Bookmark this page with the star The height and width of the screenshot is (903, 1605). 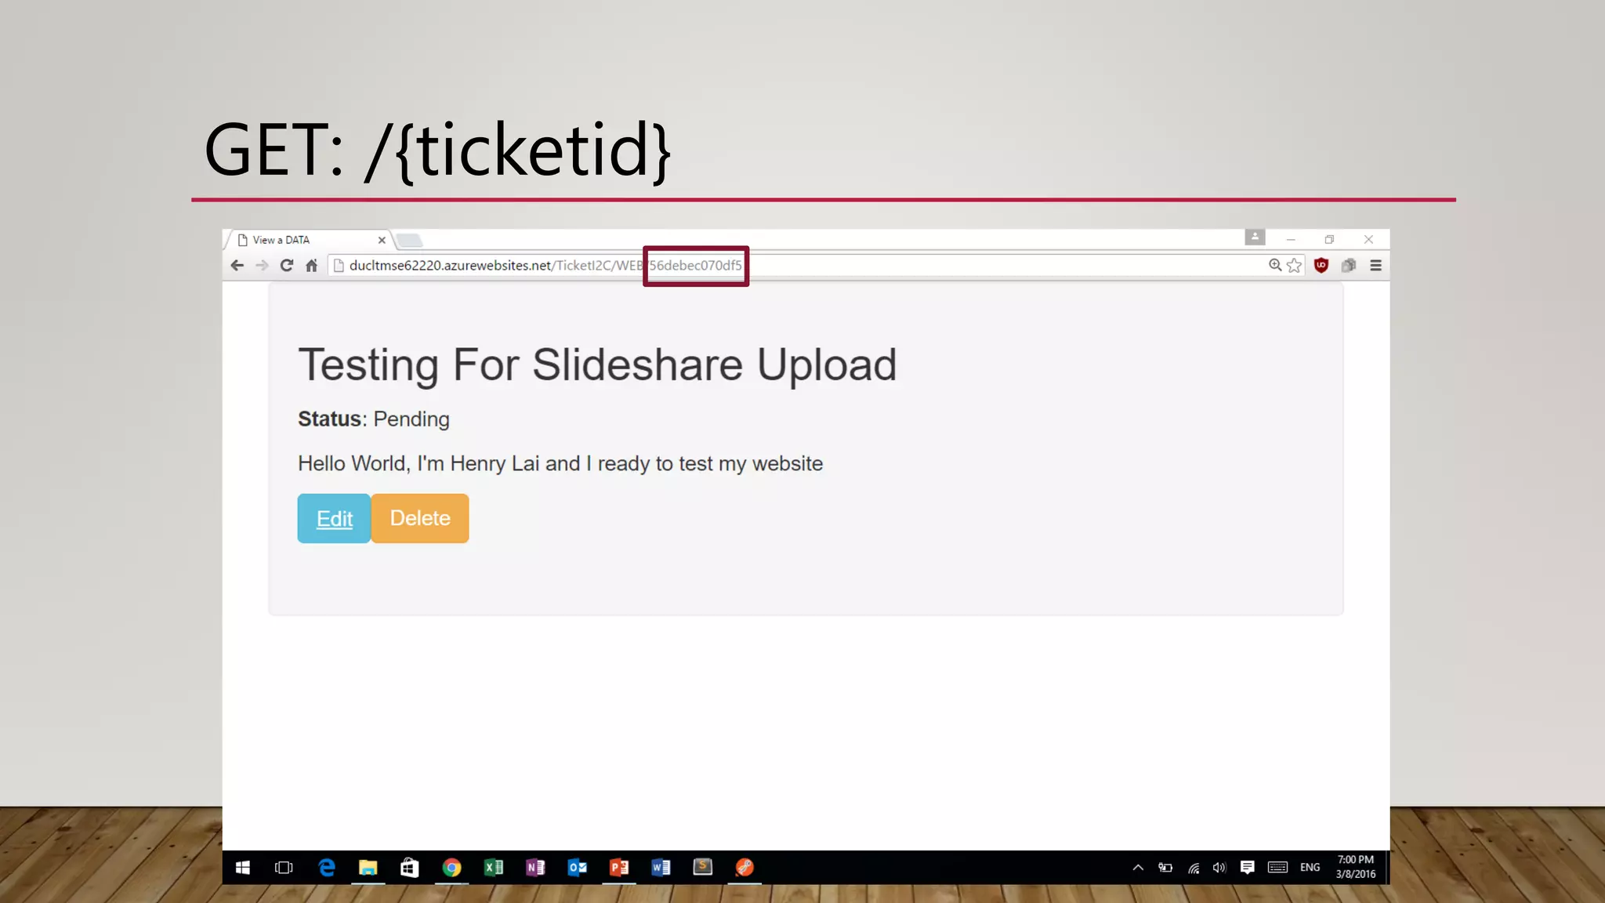(1294, 266)
